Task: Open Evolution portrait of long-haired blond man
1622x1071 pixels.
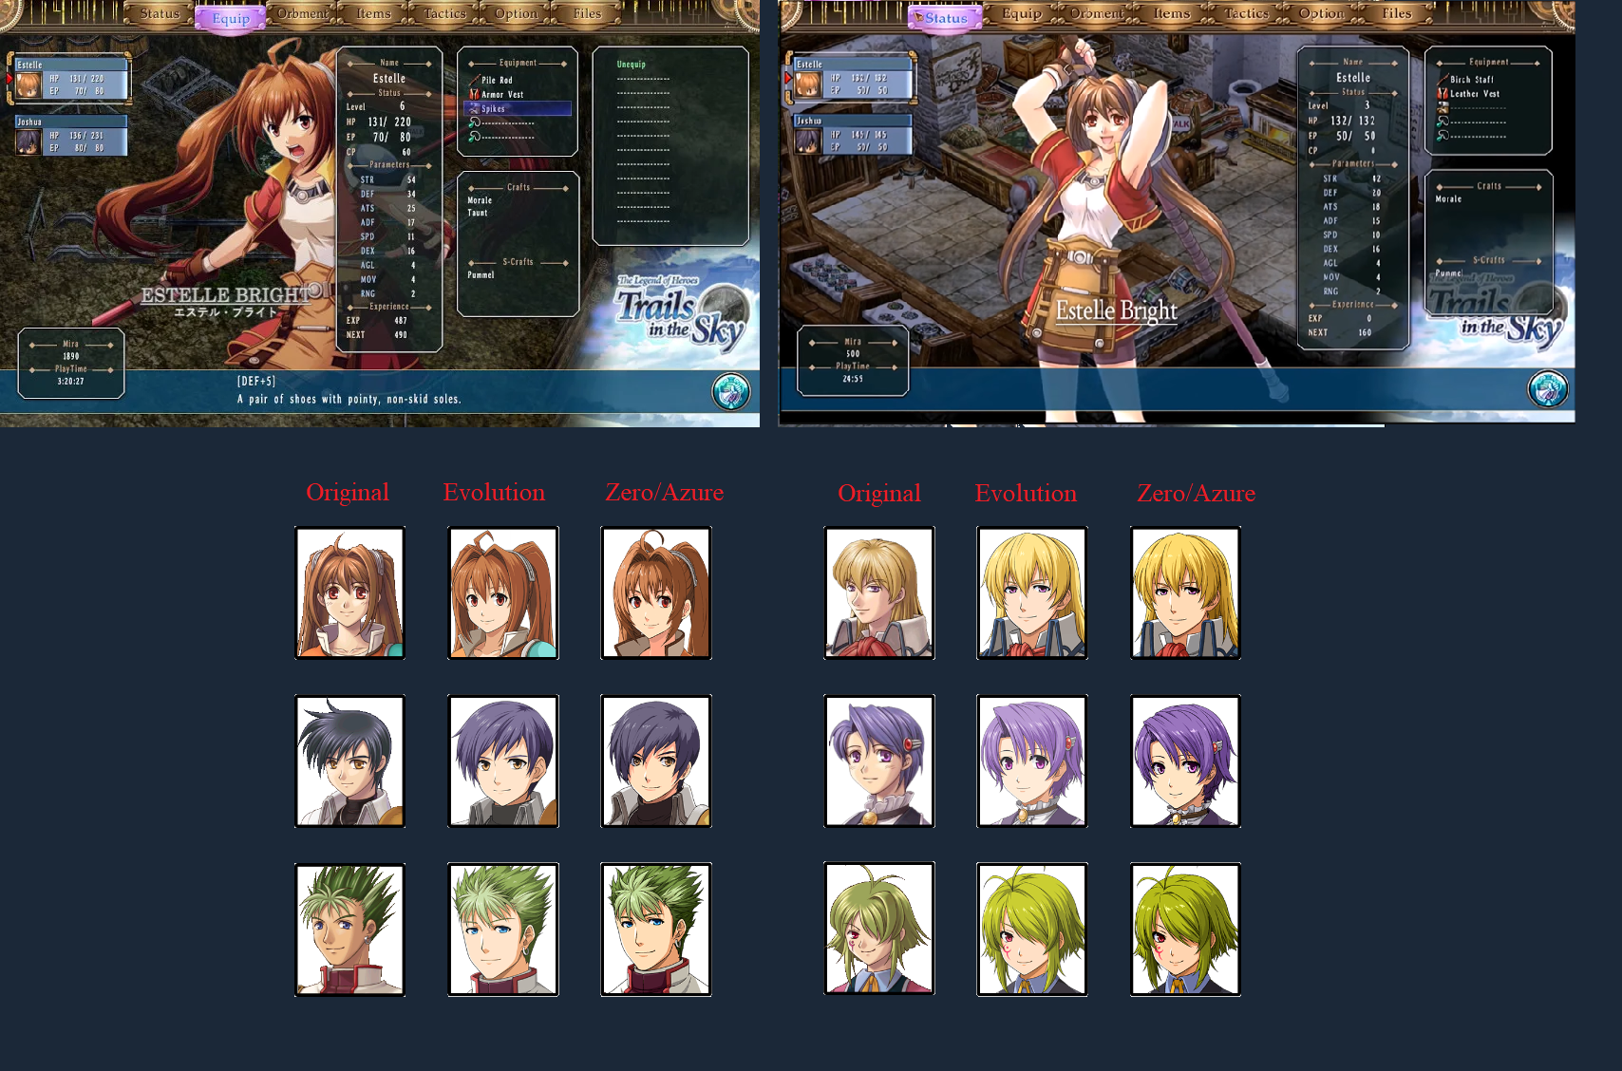Action: 1032,592
